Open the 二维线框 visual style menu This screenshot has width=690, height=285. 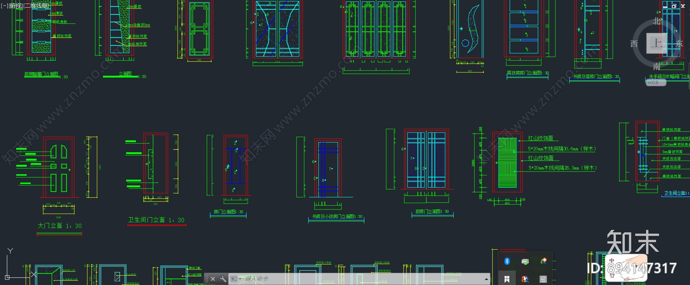tap(36, 6)
